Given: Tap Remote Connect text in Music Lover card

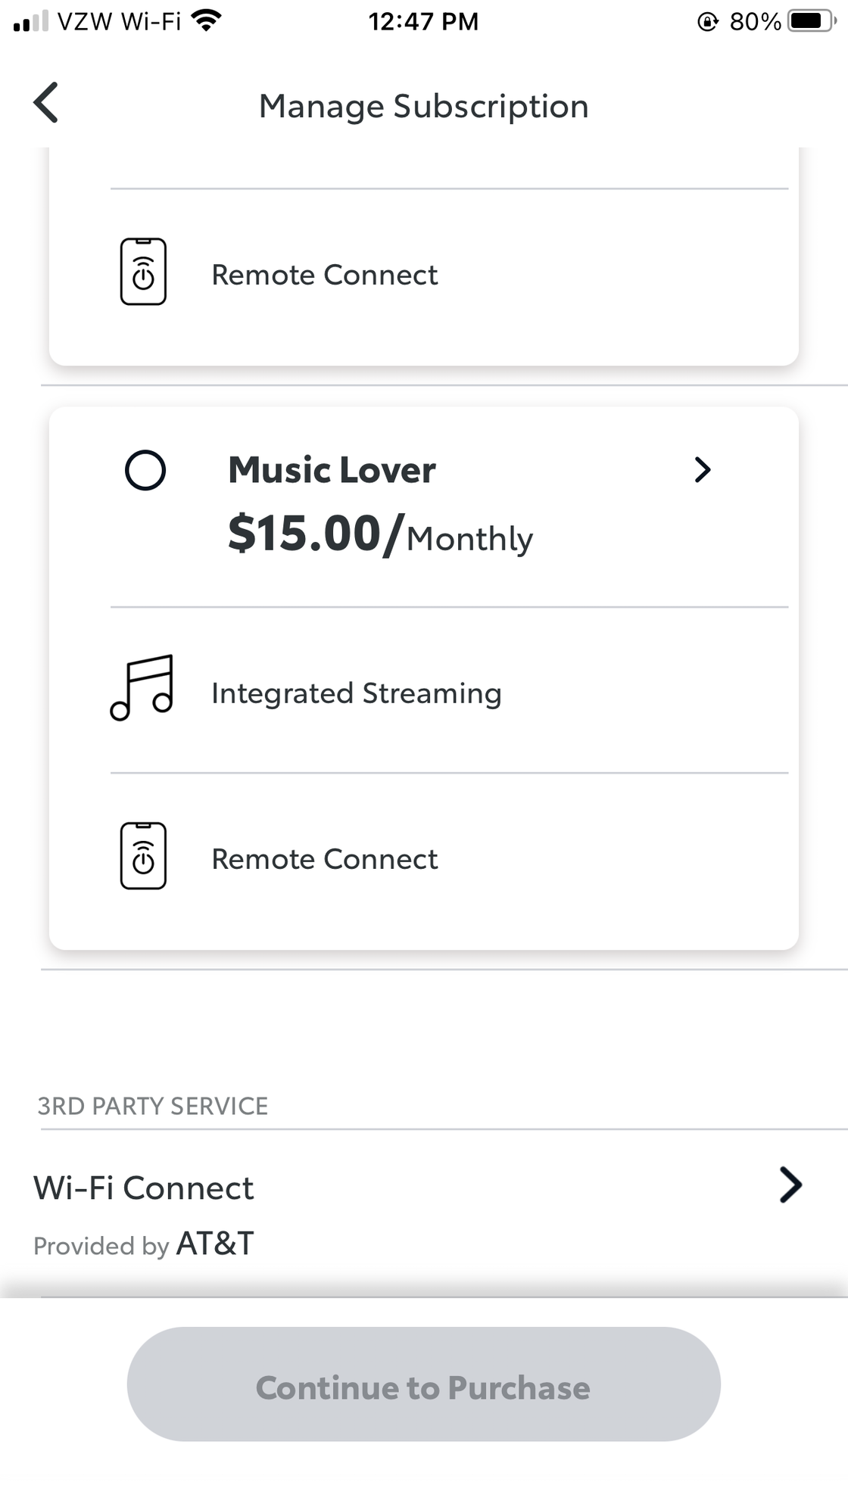Looking at the screenshot, I should click(324, 859).
